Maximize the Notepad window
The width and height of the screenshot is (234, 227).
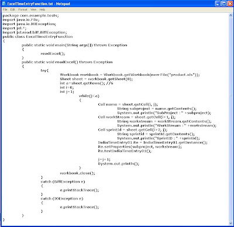(224, 4)
